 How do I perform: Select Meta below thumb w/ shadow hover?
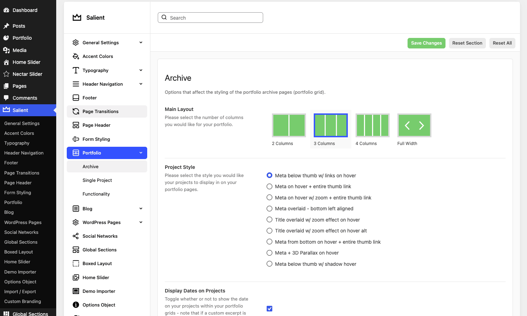pos(269,264)
